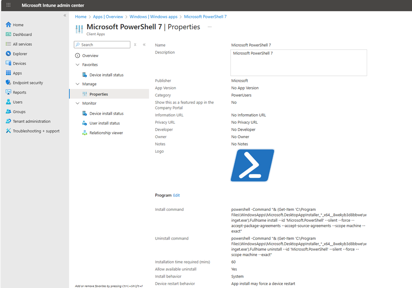The height and width of the screenshot is (288, 412).
Task: Clear the menu search with X icon
Action: [135, 44]
